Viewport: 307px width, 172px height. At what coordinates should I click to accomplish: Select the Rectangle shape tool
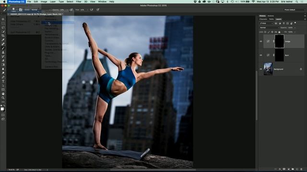tap(3, 89)
